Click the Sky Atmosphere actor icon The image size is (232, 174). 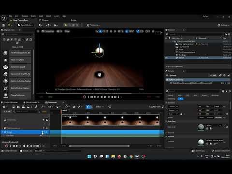(5, 60)
